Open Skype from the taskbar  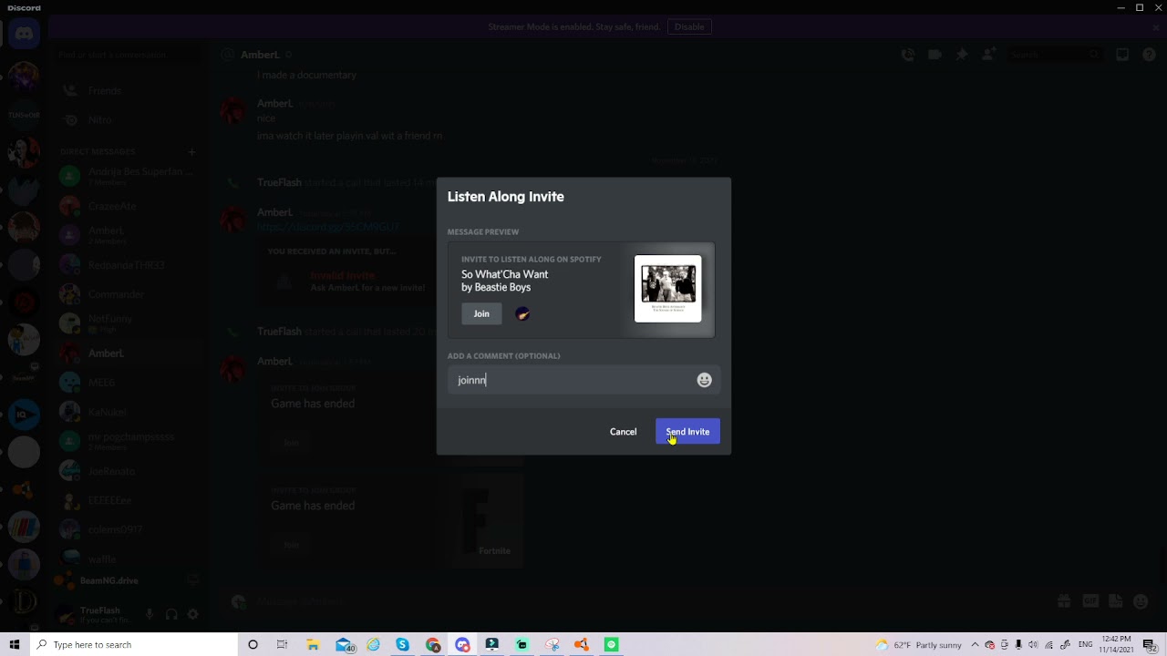(403, 645)
